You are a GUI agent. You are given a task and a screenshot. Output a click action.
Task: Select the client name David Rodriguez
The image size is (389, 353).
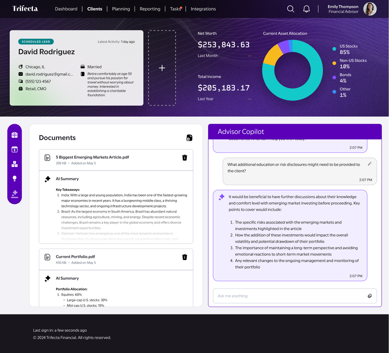click(47, 52)
